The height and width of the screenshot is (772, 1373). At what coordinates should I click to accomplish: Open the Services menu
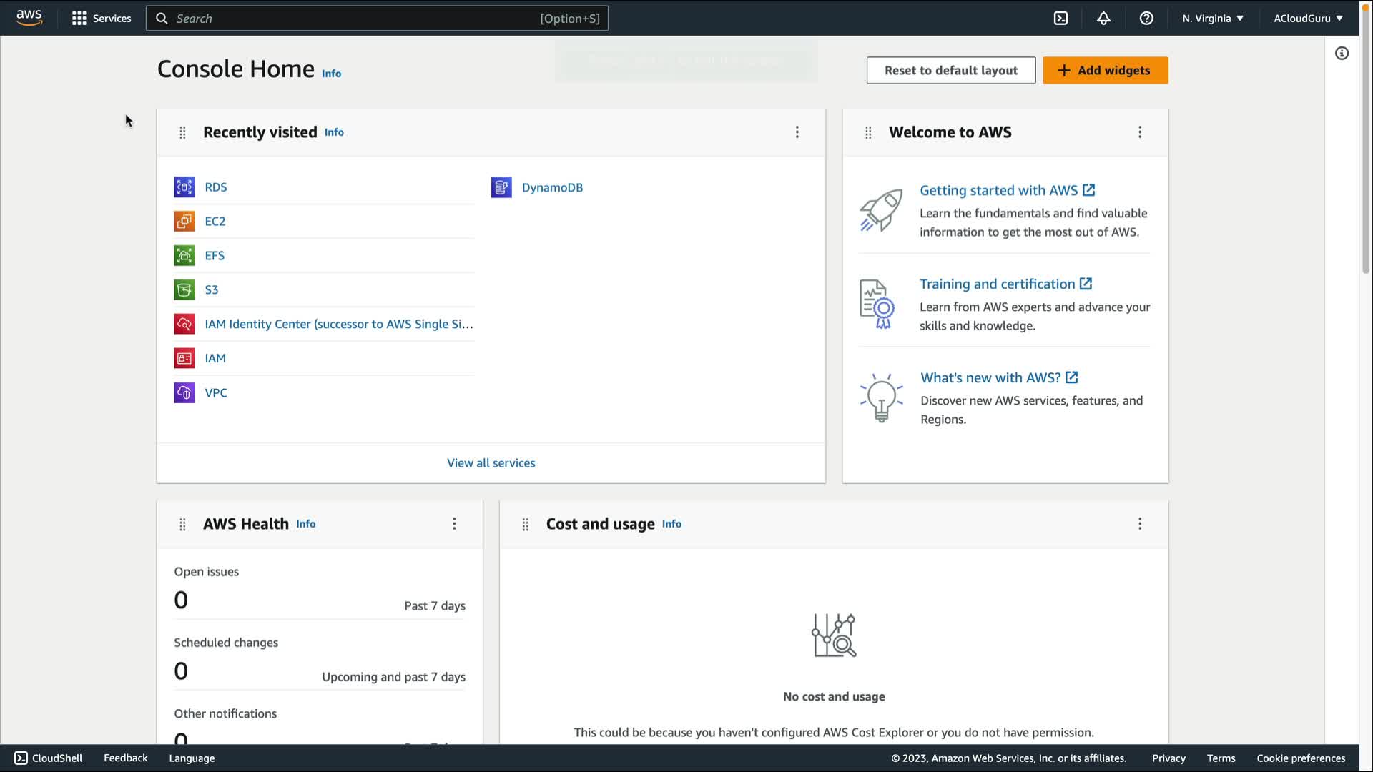[102, 19]
